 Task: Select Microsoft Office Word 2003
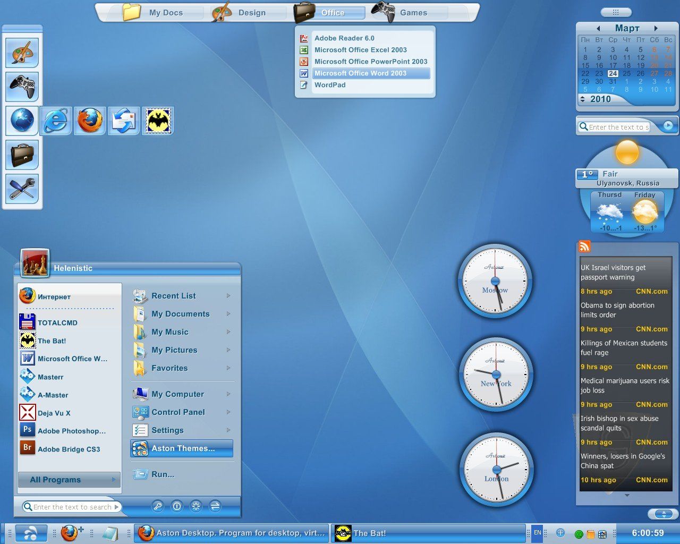360,73
